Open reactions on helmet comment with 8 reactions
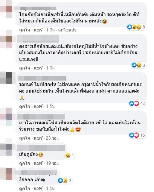The image size is (154, 192). (x=136, y=27)
